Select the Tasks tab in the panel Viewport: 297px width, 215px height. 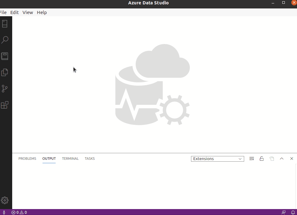[89, 159]
